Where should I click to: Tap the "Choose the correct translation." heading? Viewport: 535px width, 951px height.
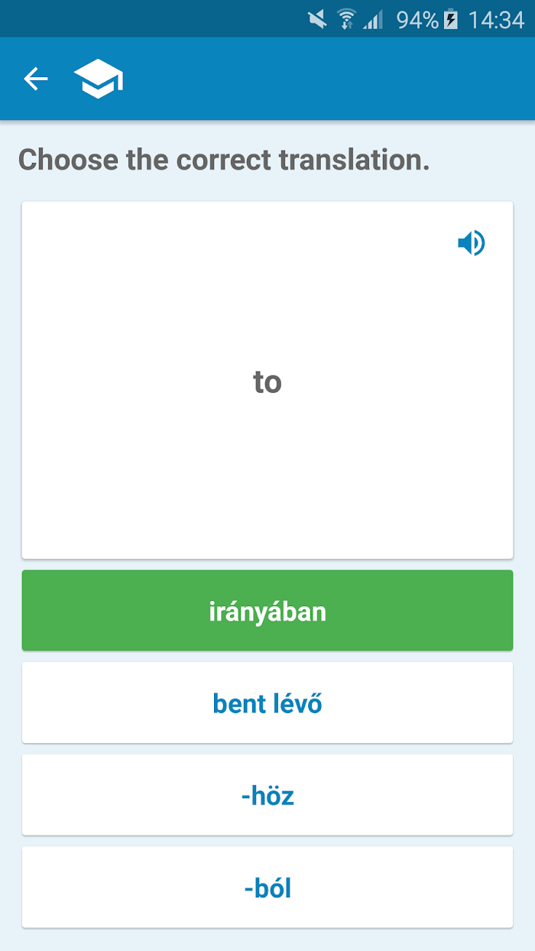pyautogui.click(x=224, y=160)
